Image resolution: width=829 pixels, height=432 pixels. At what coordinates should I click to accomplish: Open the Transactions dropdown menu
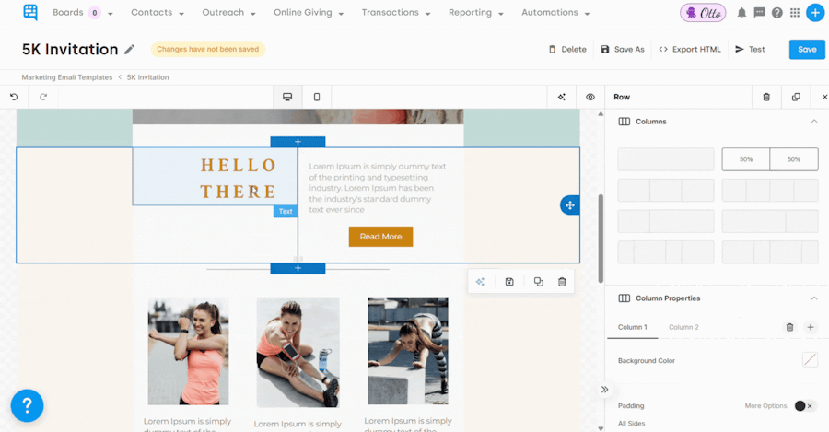pos(396,13)
